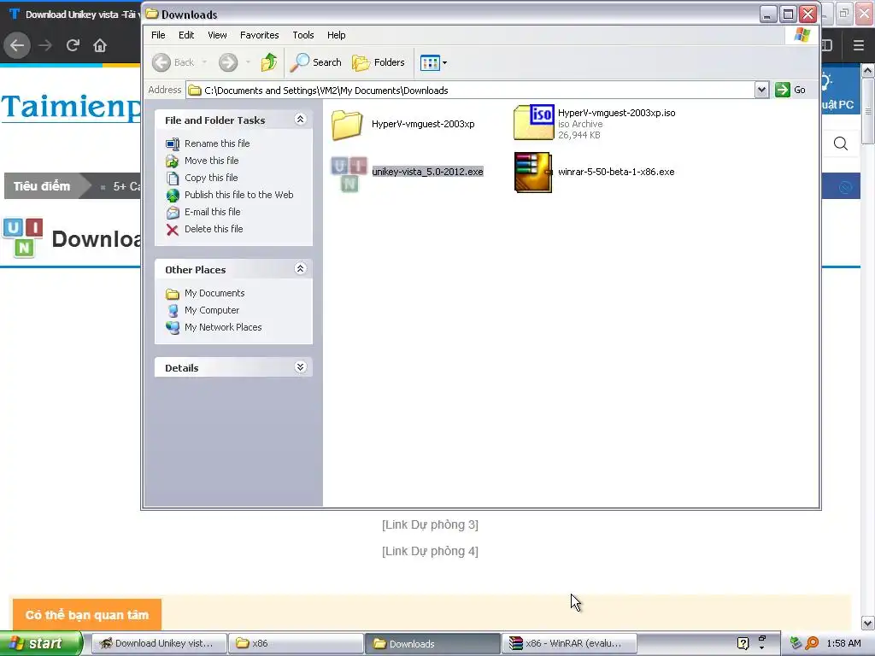875x656 pixels.
Task: Click the Go button
Action: click(x=790, y=90)
